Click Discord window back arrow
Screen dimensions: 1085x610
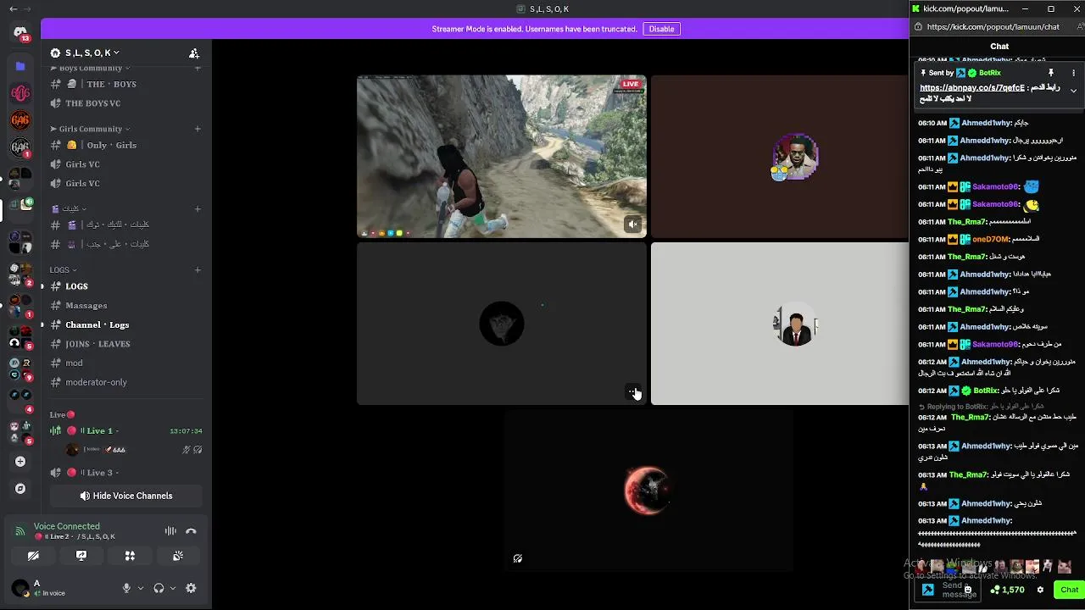tap(13, 8)
